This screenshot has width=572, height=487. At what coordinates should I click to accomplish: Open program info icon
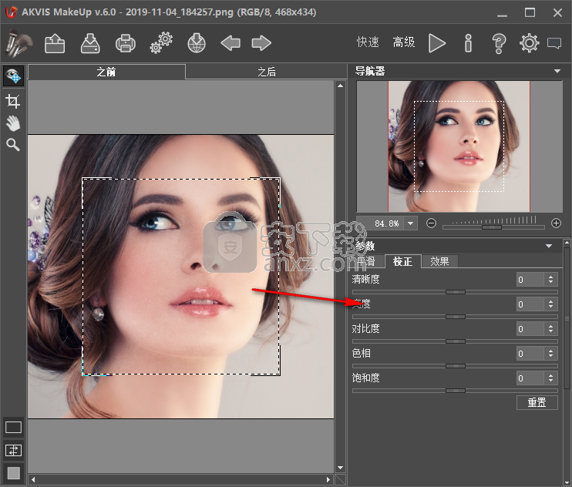pos(469,43)
